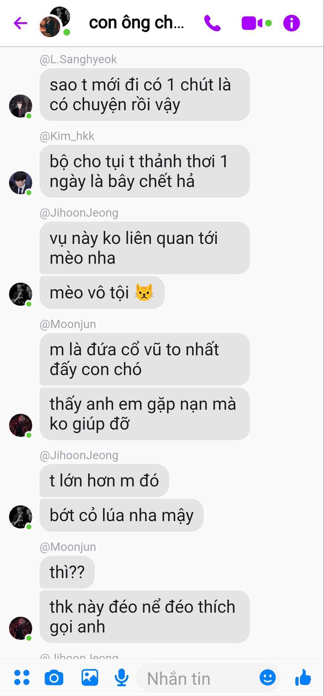Select the "thì??" message bubble
This screenshot has height=696, width=324.
coord(67,572)
